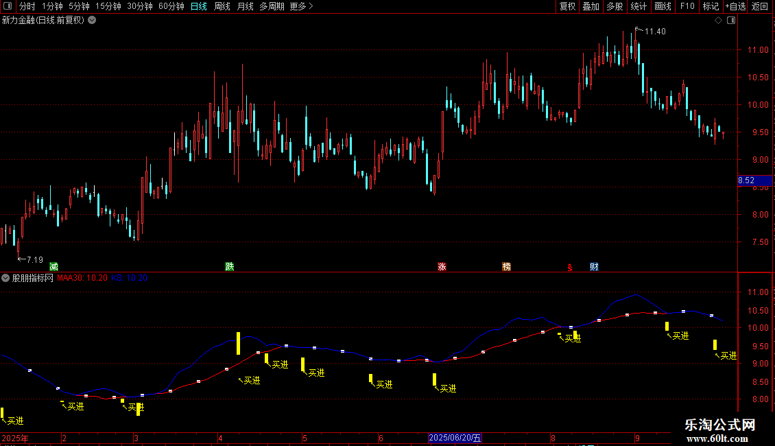Select the 月线 monthly tab
Viewport: 775px width, 446px height.
[x=245, y=6]
